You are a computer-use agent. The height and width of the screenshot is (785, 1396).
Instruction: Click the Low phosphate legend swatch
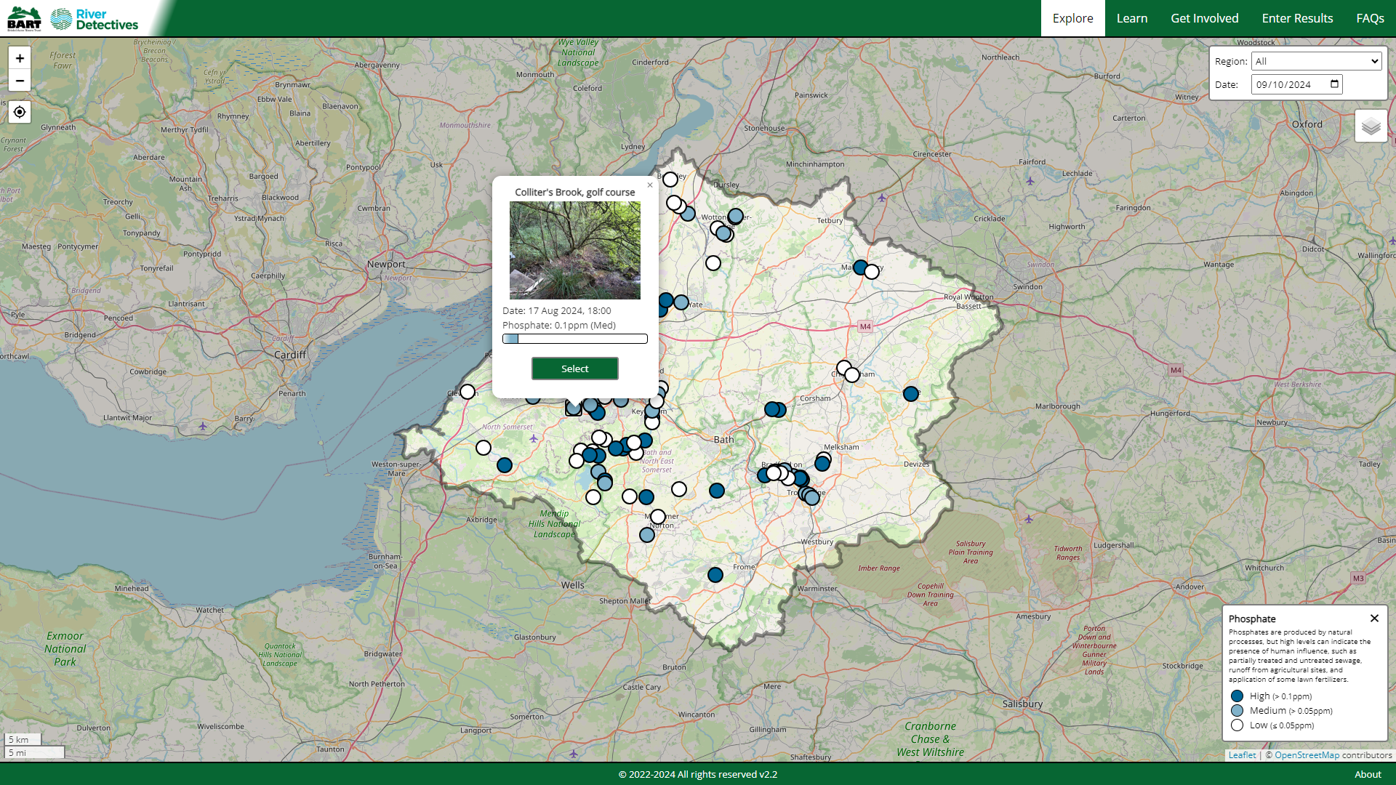coord(1237,725)
